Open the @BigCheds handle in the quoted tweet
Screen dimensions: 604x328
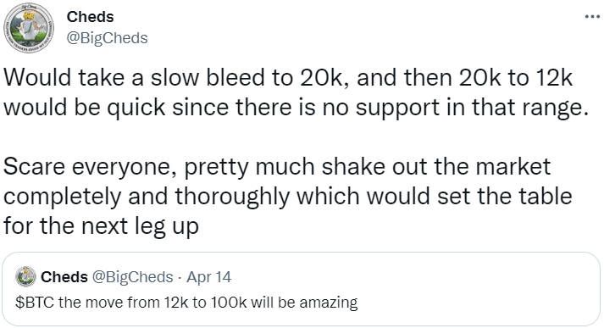[132, 277]
